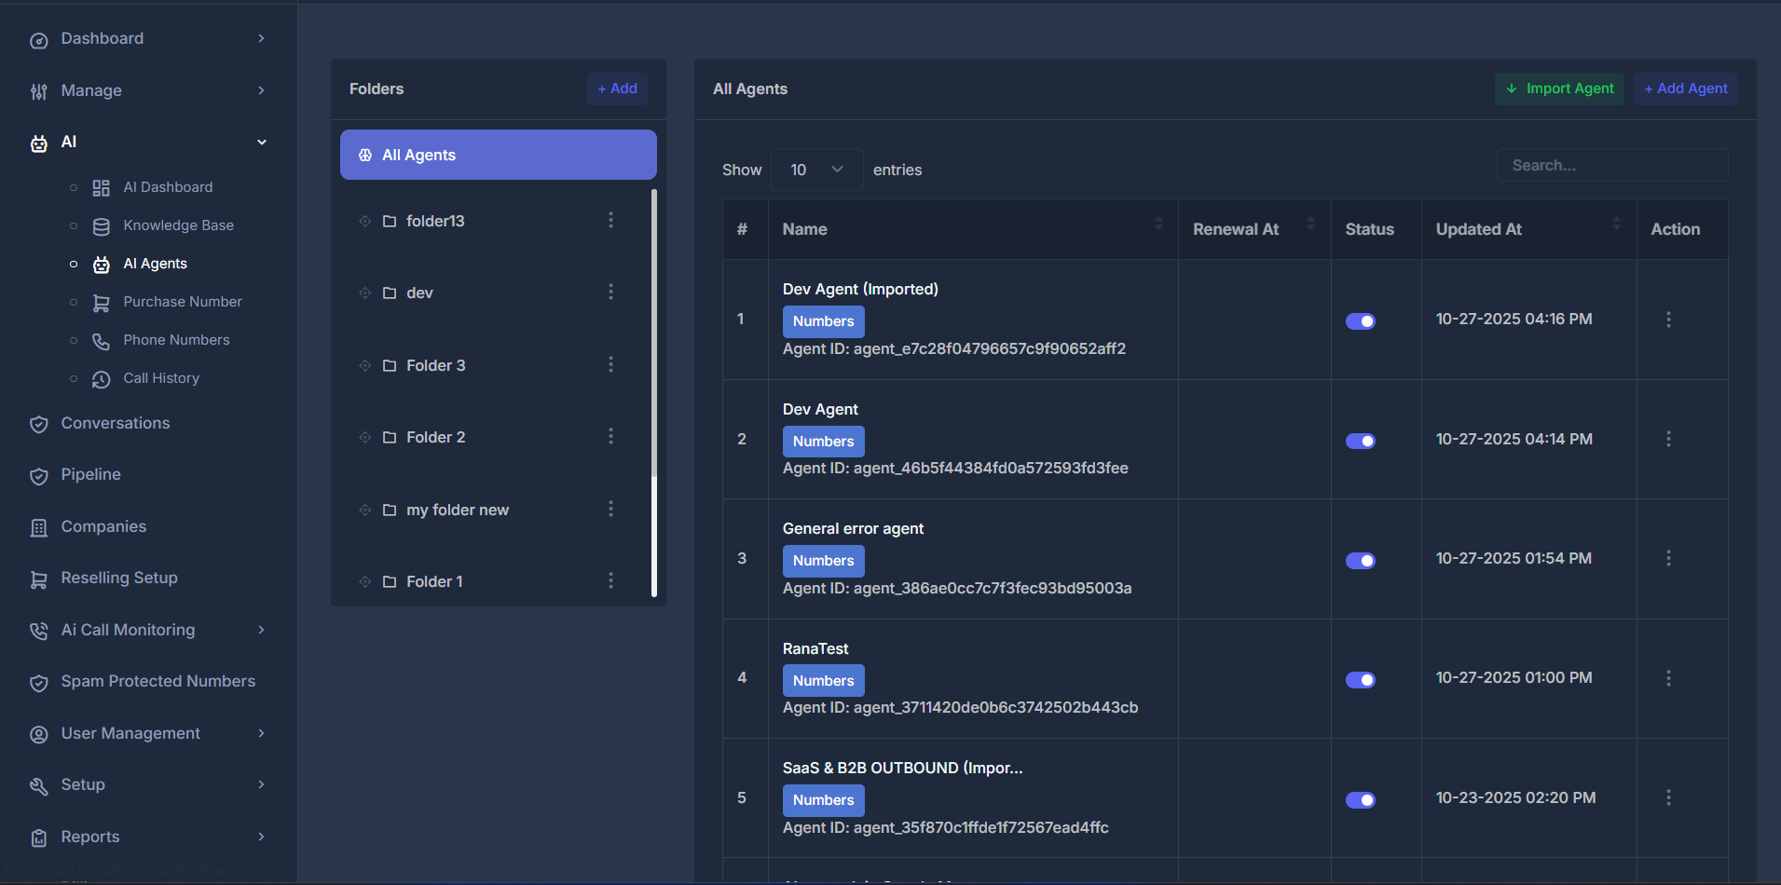Viewport: 1781px width, 885px height.
Task: Expand the Setup menu chevron
Action: tap(261, 784)
